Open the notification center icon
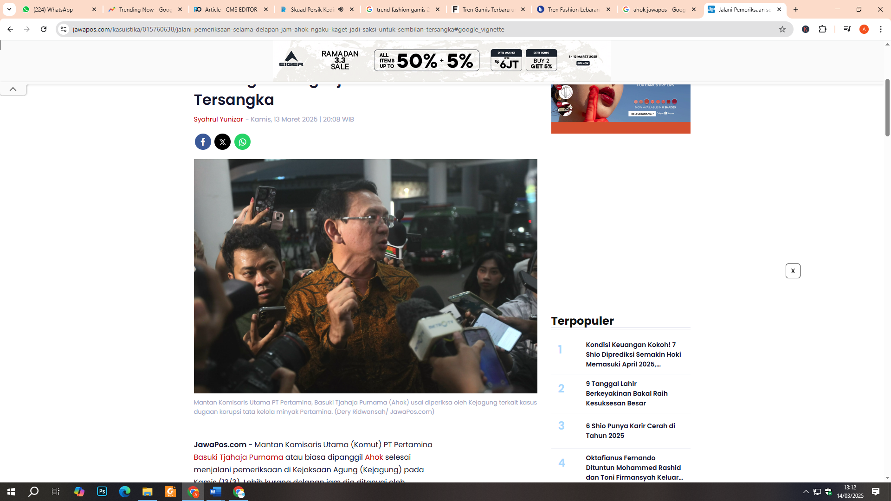The width and height of the screenshot is (891, 501). [x=876, y=492]
